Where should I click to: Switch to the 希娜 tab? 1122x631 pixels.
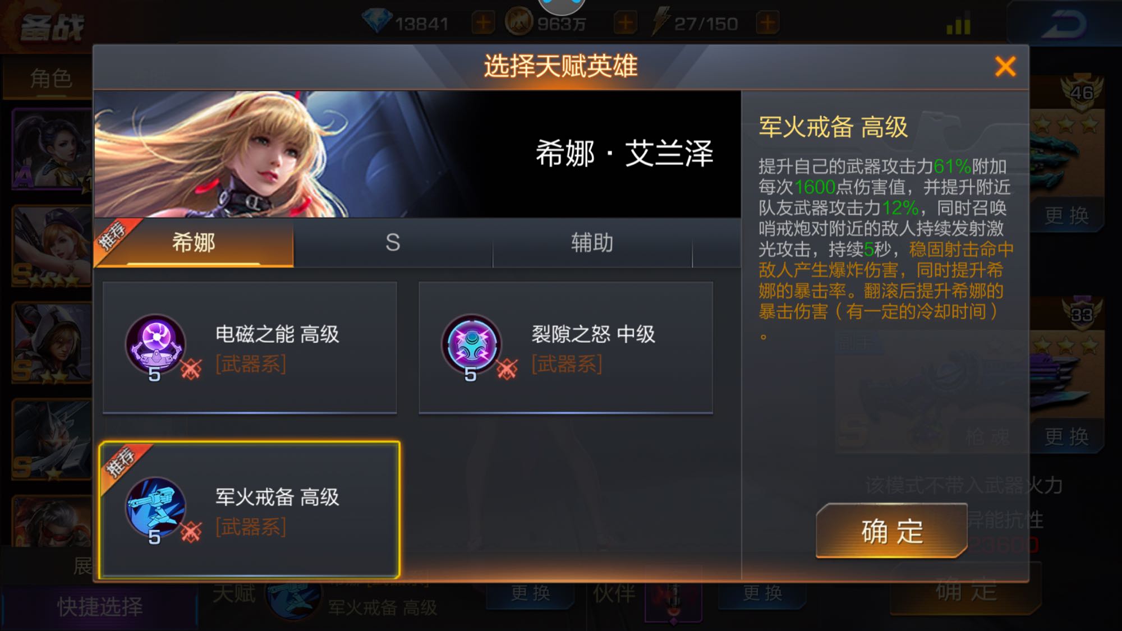(194, 242)
